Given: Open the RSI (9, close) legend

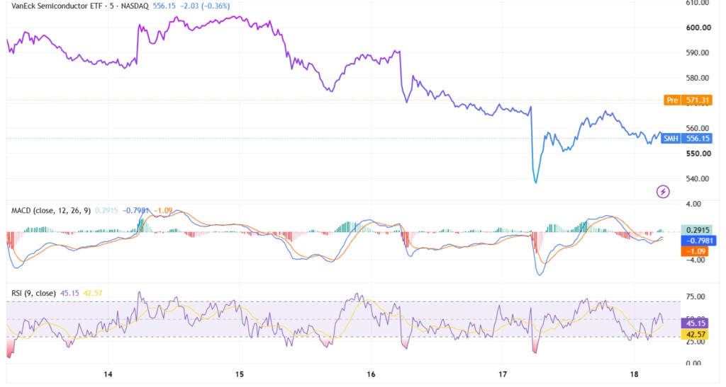Looking at the screenshot, I should (x=33, y=293).
